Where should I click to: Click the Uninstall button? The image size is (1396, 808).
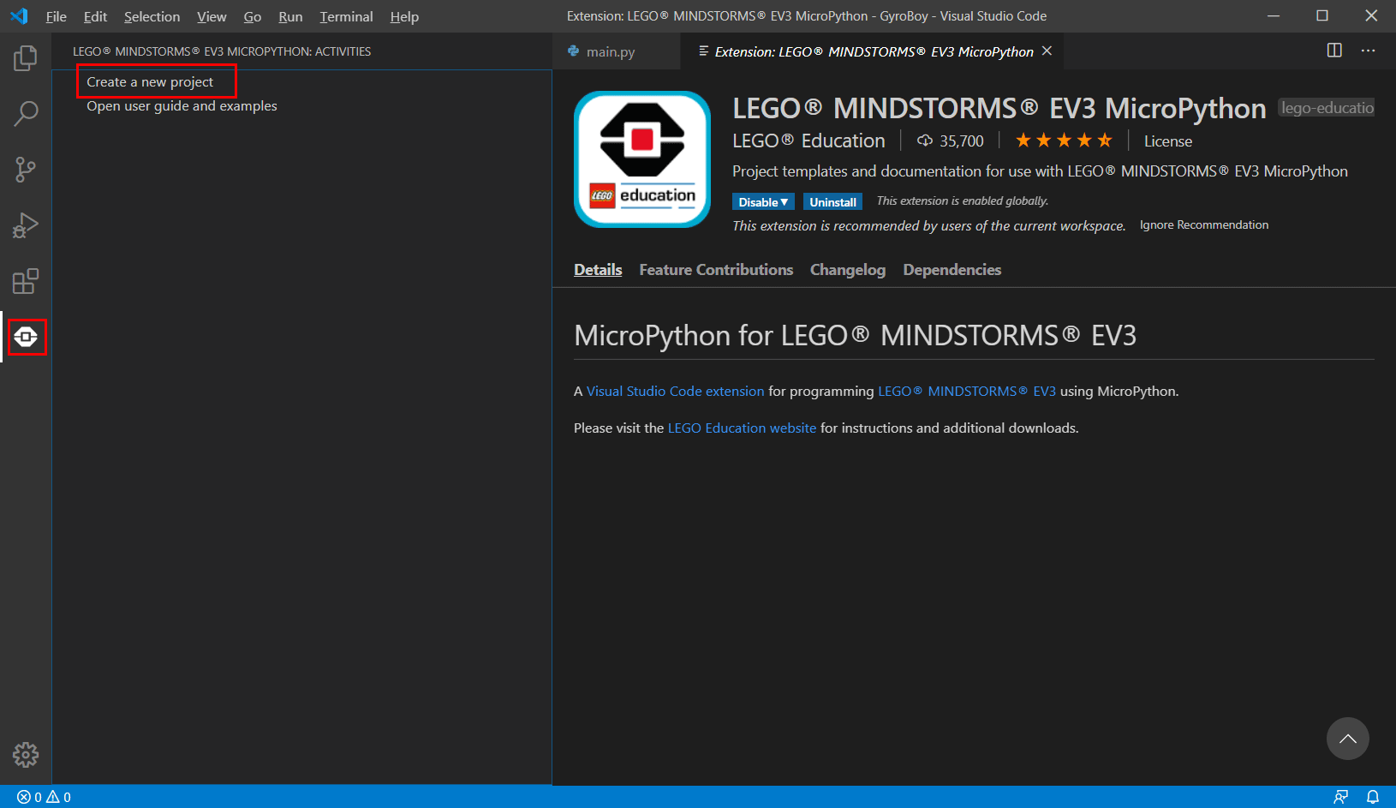coord(832,202)
